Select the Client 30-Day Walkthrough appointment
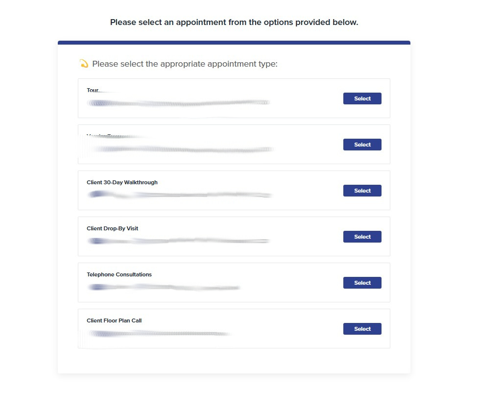The height and width of the screenshot is (394, 478). [362, 191]
